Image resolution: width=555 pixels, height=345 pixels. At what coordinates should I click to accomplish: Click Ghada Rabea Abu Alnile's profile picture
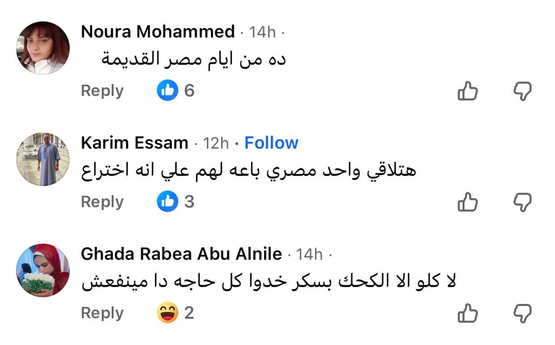click(x=43, y=270)
